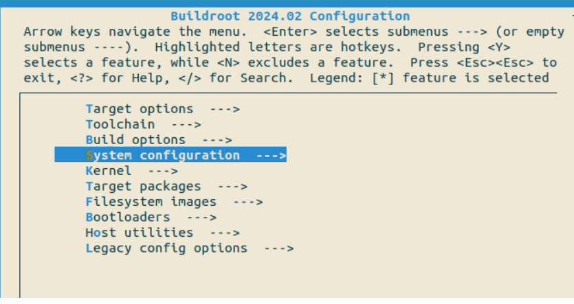Select the highlighted System configuration entry
The width and height of the screenshot is (574, 304).
pyautogui.click(x=163, y=155)
